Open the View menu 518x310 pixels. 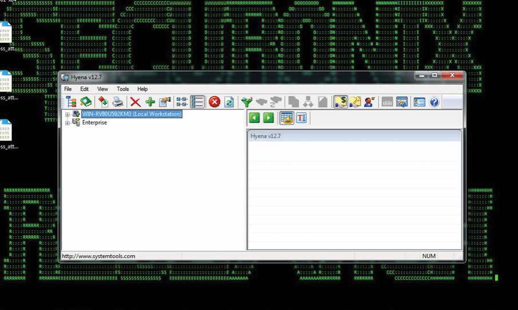coord(102,89)
